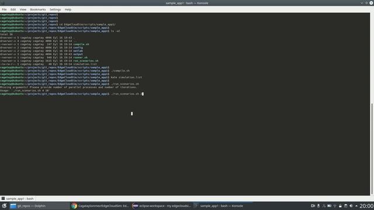Click 'matlab' directory name in listing
374x210 pixels.
pyautogui.click(x=78, y=51)
